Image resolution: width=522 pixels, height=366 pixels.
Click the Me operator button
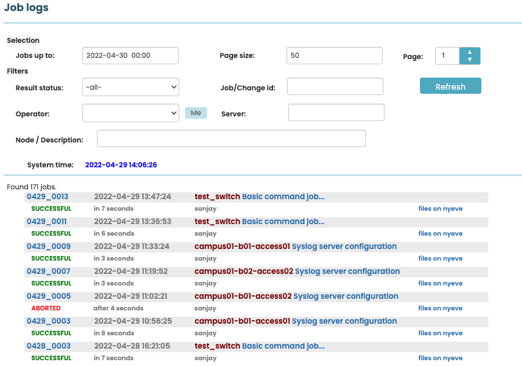(x=195, y=113)
